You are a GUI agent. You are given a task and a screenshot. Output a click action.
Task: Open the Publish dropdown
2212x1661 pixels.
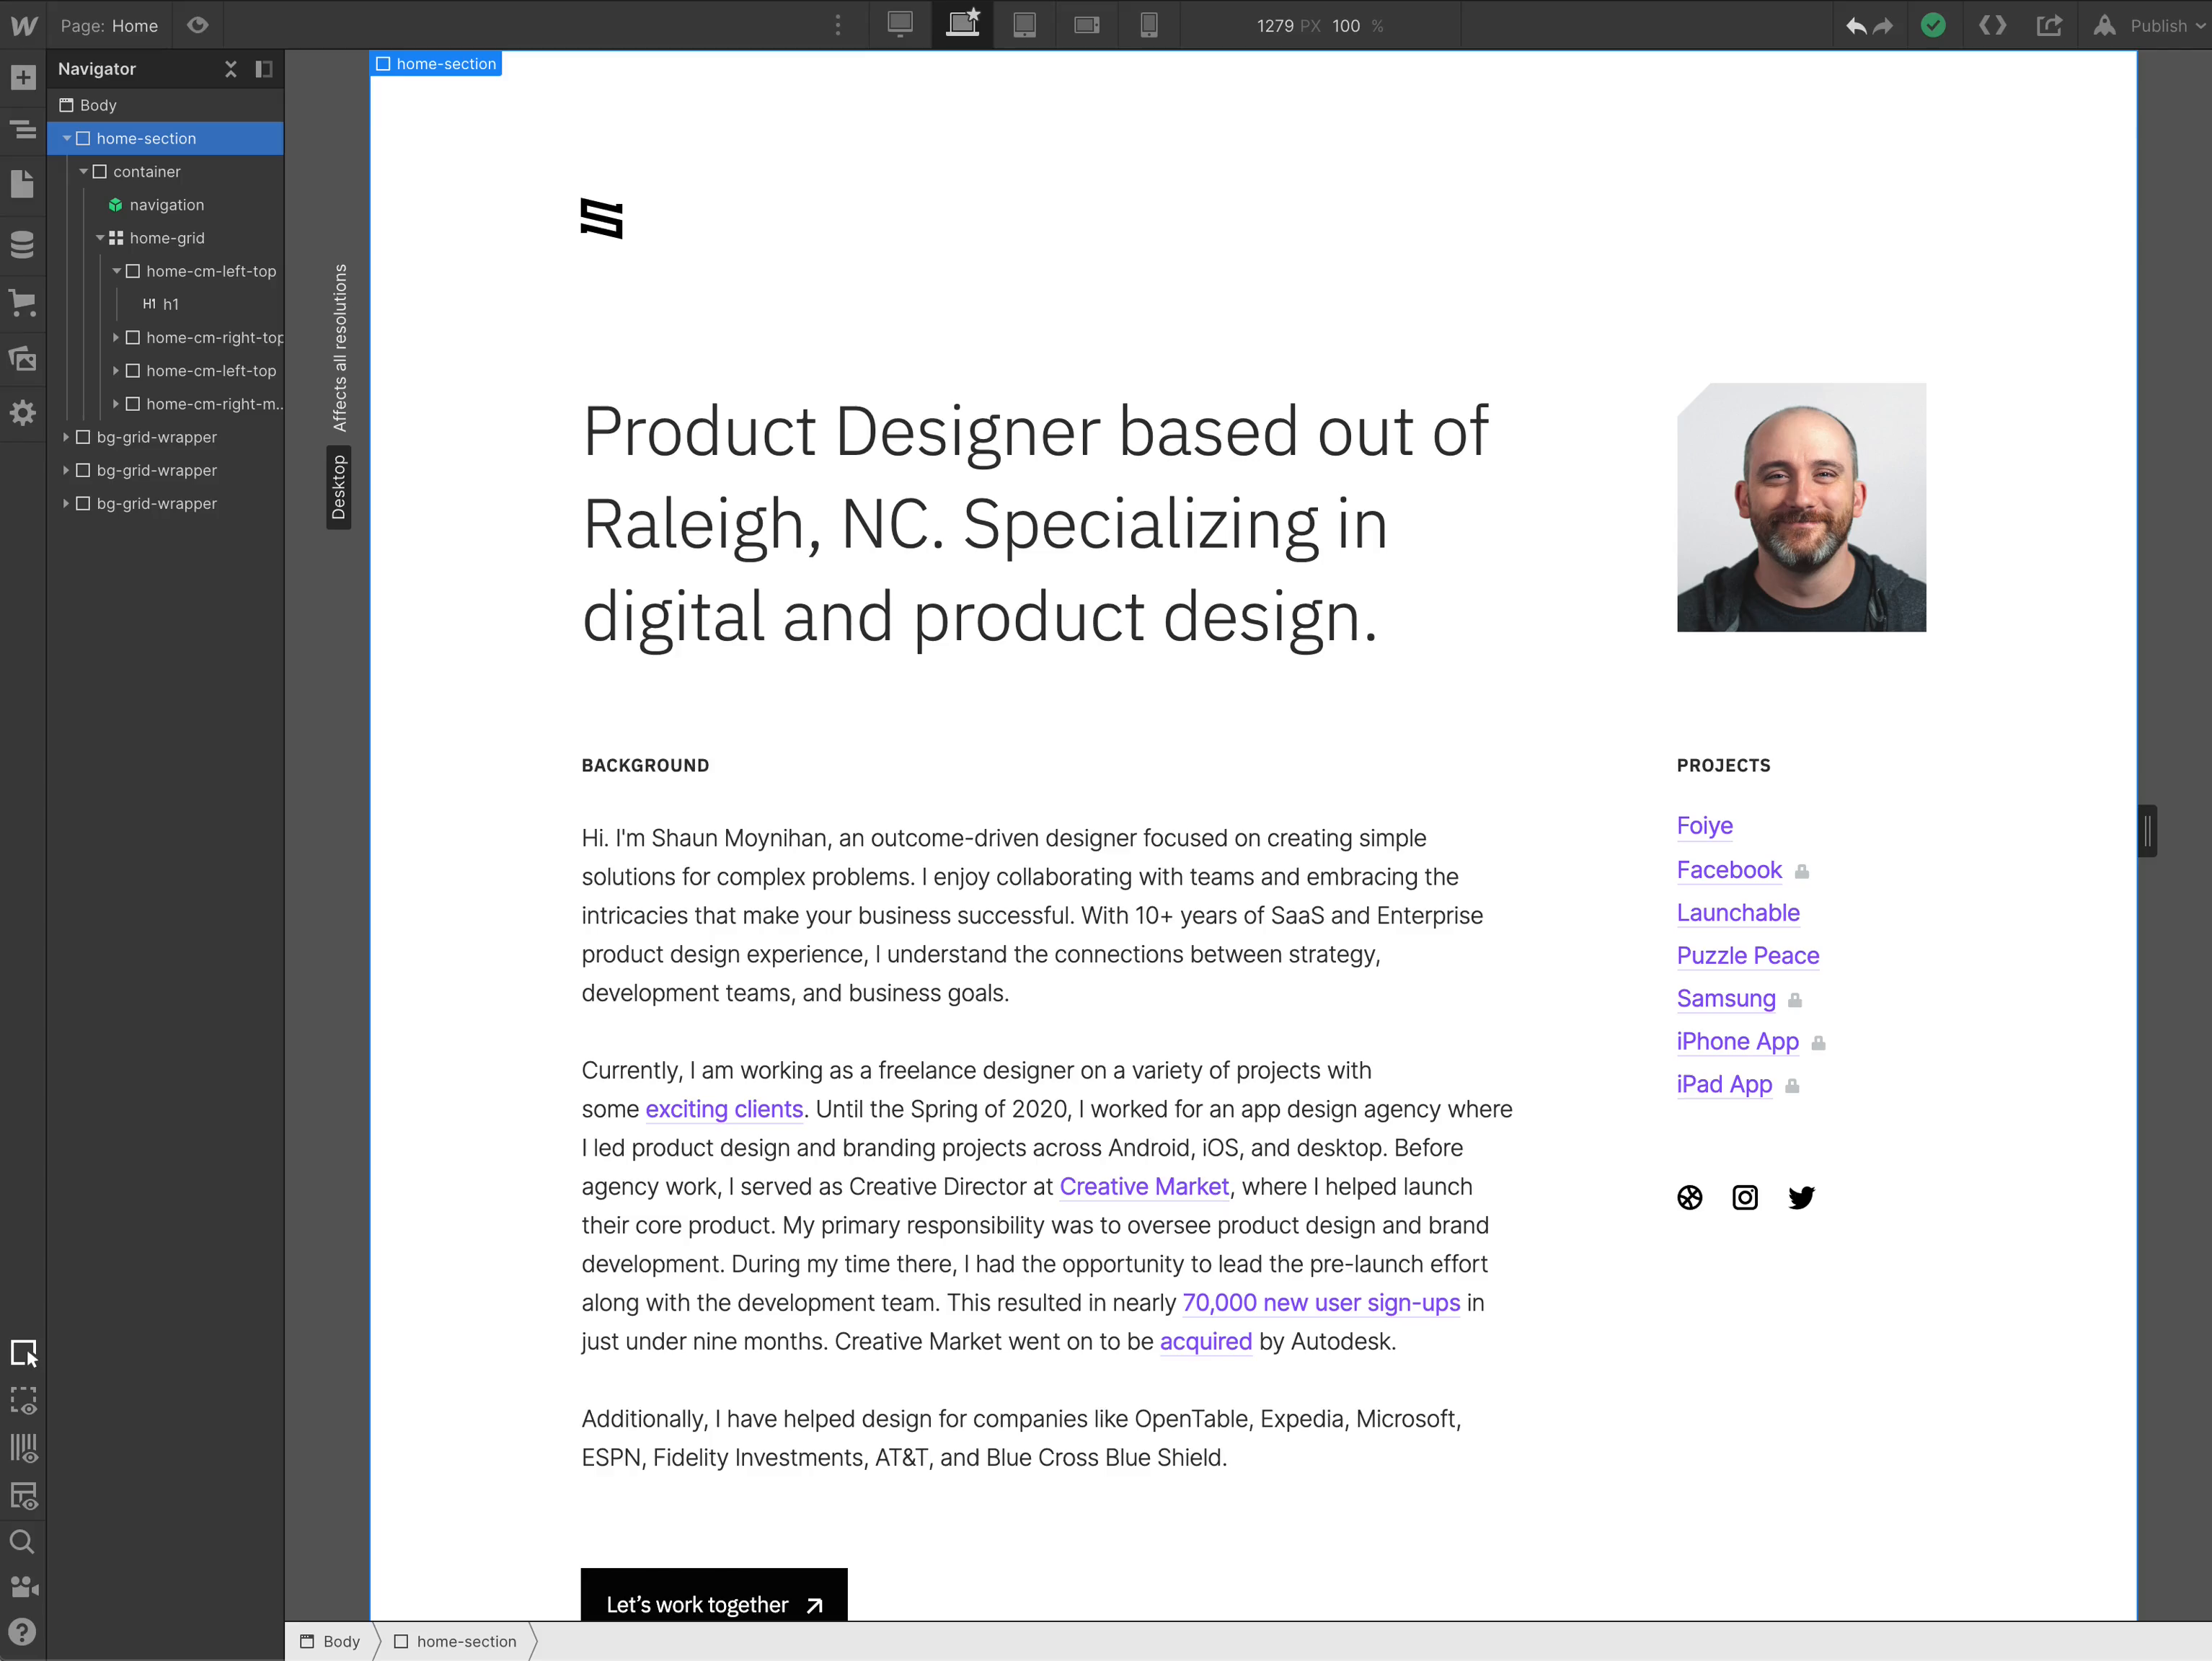pyautogui.click(x=2160, y=25)
